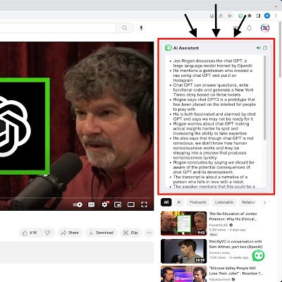Open title 'The Re-Education of Jordan Peterson'
The width and height of the screenshot is (282, 282).
coord(233,216)
